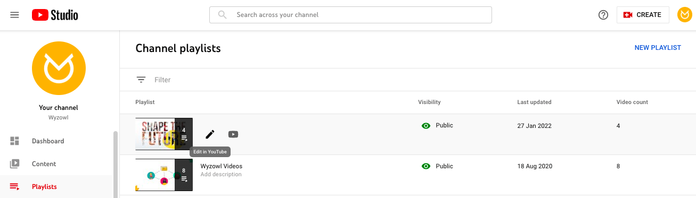
Task: Click the Public visibility eye for first playlist
Action: [x=425, y=126]
